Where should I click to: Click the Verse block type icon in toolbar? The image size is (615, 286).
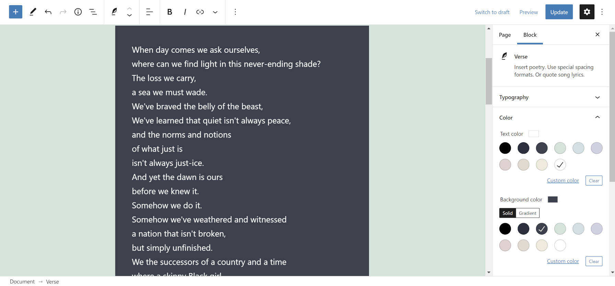(x=114, y=12)
